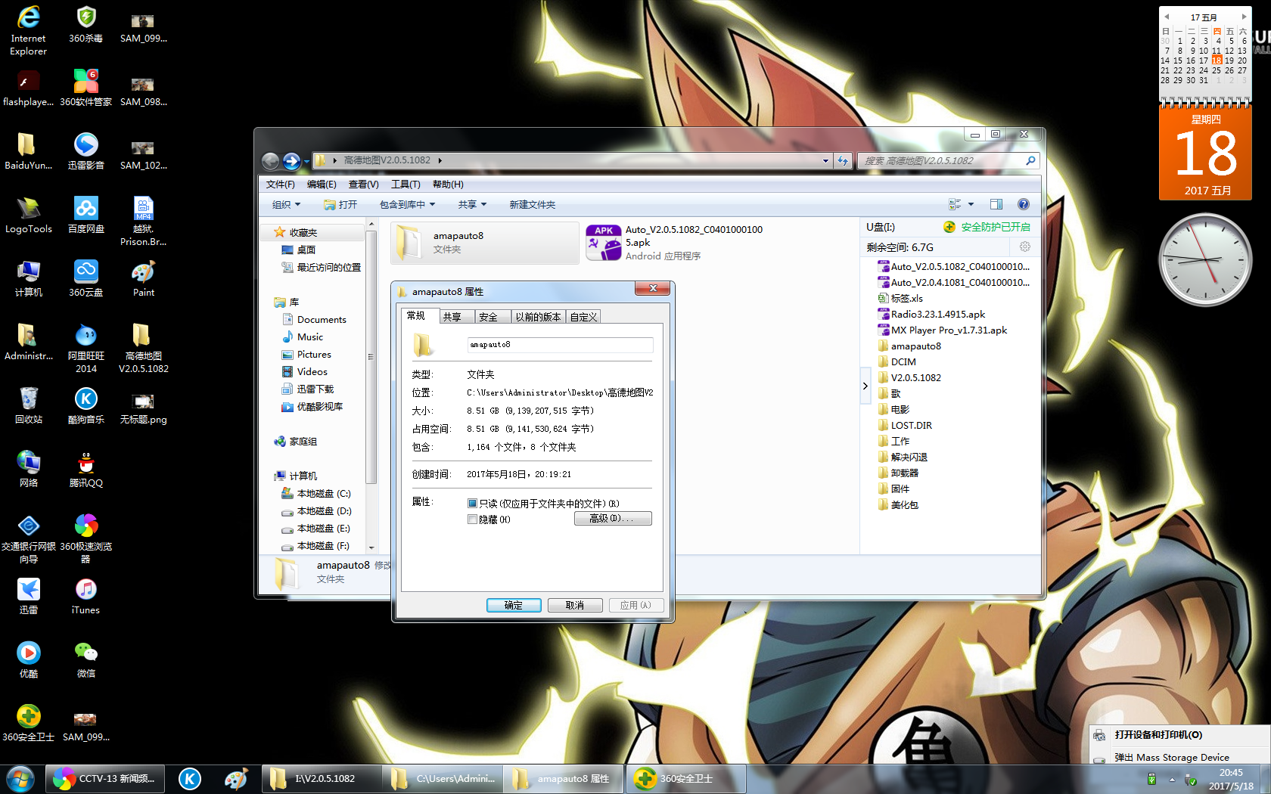Toggle the 只读 read-only checkbox
The width and height of the screenshot is (1271, 794).
[472, 504]
